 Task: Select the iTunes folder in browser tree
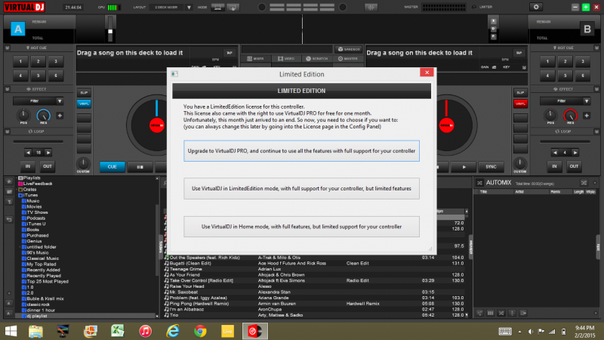point(29,195)
